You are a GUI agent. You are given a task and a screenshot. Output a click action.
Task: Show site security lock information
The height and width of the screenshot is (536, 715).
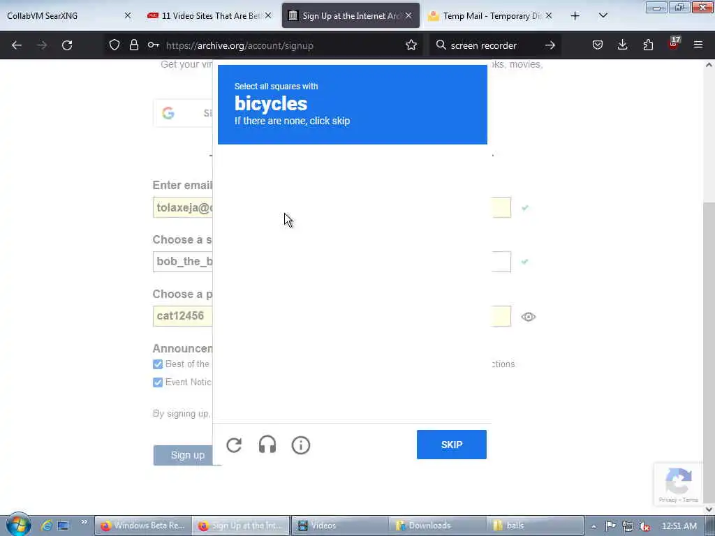click(x=133, y=45)
